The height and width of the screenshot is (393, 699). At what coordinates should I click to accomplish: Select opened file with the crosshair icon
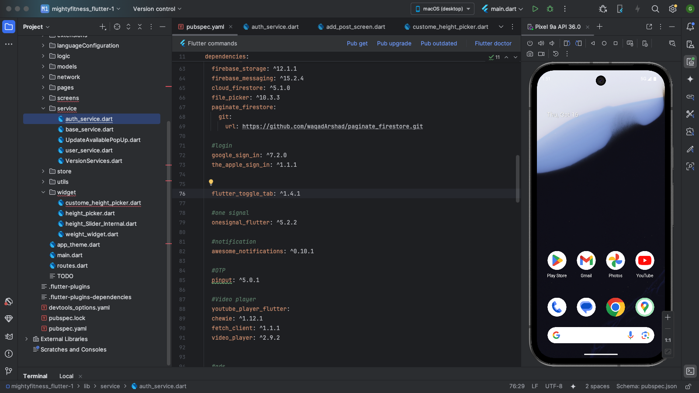(x=117, y=27)
